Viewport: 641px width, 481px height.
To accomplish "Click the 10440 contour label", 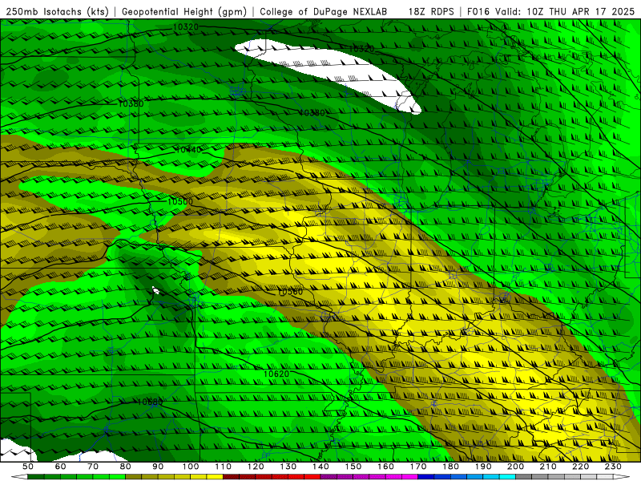I will [188, 150].
